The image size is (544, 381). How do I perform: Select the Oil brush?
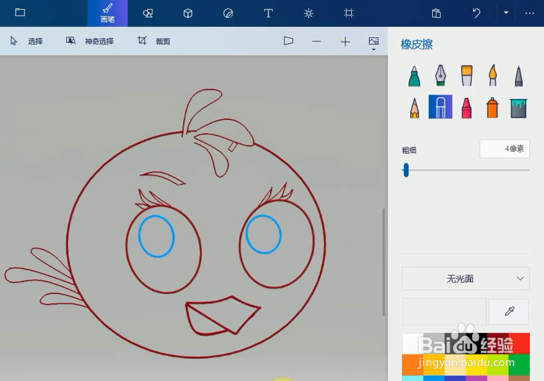click(467, 75)
